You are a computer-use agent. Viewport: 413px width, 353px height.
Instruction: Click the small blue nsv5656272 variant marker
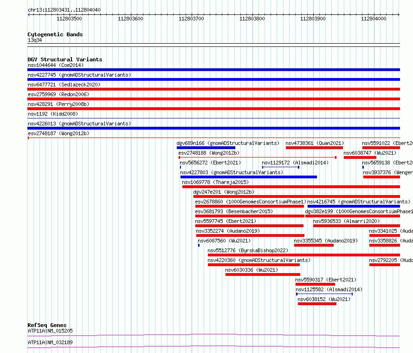[181, 167]
